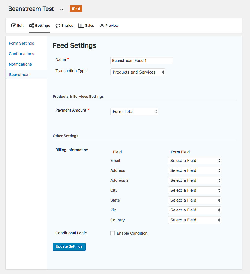Click the Settings gears icon
Viewport: 250px width, 274px height.
click(32, 26)
